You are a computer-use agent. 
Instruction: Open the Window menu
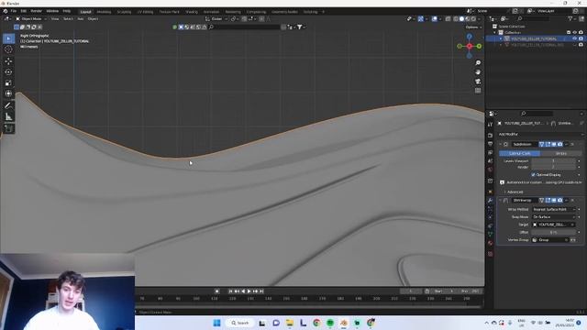[x=52, y=11]
